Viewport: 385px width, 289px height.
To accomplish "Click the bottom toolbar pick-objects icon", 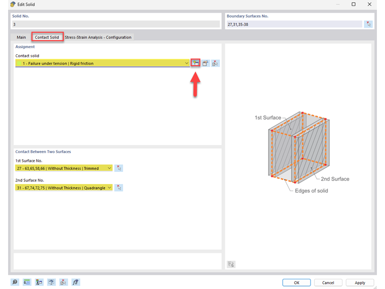I will point(63,282).
